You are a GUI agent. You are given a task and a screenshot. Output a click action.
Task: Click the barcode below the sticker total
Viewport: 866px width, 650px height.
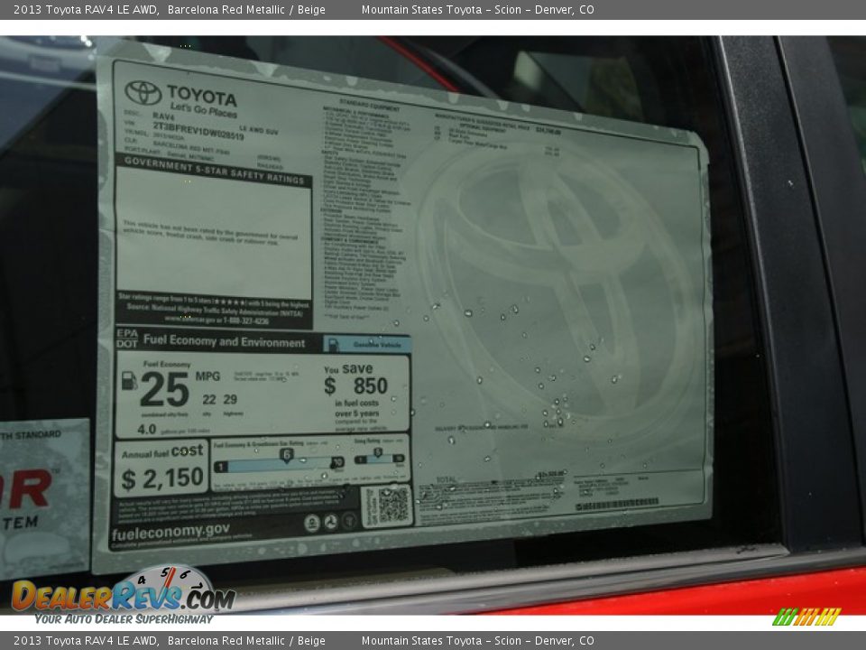tap(617, 504)
